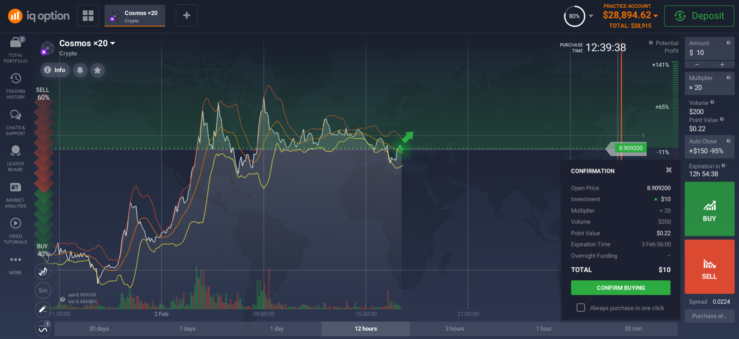Image resolution: width=739 pixels, height=339 pixels.
Task: Click the Potential Profit help icon
Action: tap(651, 43)
